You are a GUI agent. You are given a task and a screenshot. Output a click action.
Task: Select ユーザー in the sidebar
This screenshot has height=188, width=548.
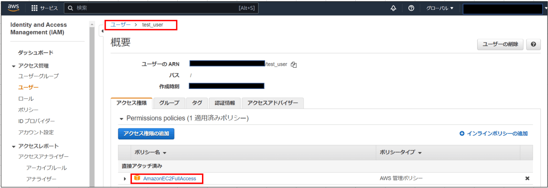(x=28, y=87)
